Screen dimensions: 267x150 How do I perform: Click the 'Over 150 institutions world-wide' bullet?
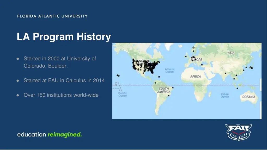[x=61, y=95]
